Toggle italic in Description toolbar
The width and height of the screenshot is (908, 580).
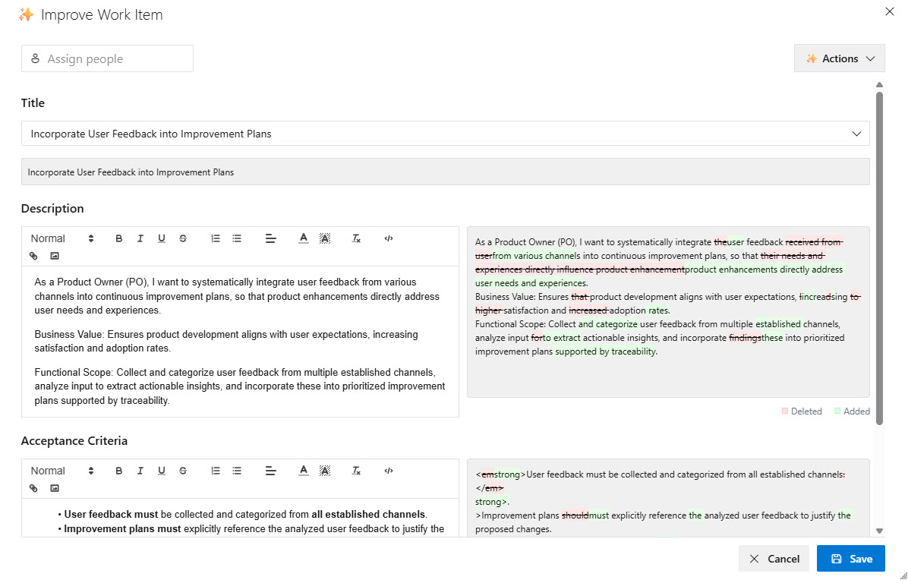pos(140,238)
